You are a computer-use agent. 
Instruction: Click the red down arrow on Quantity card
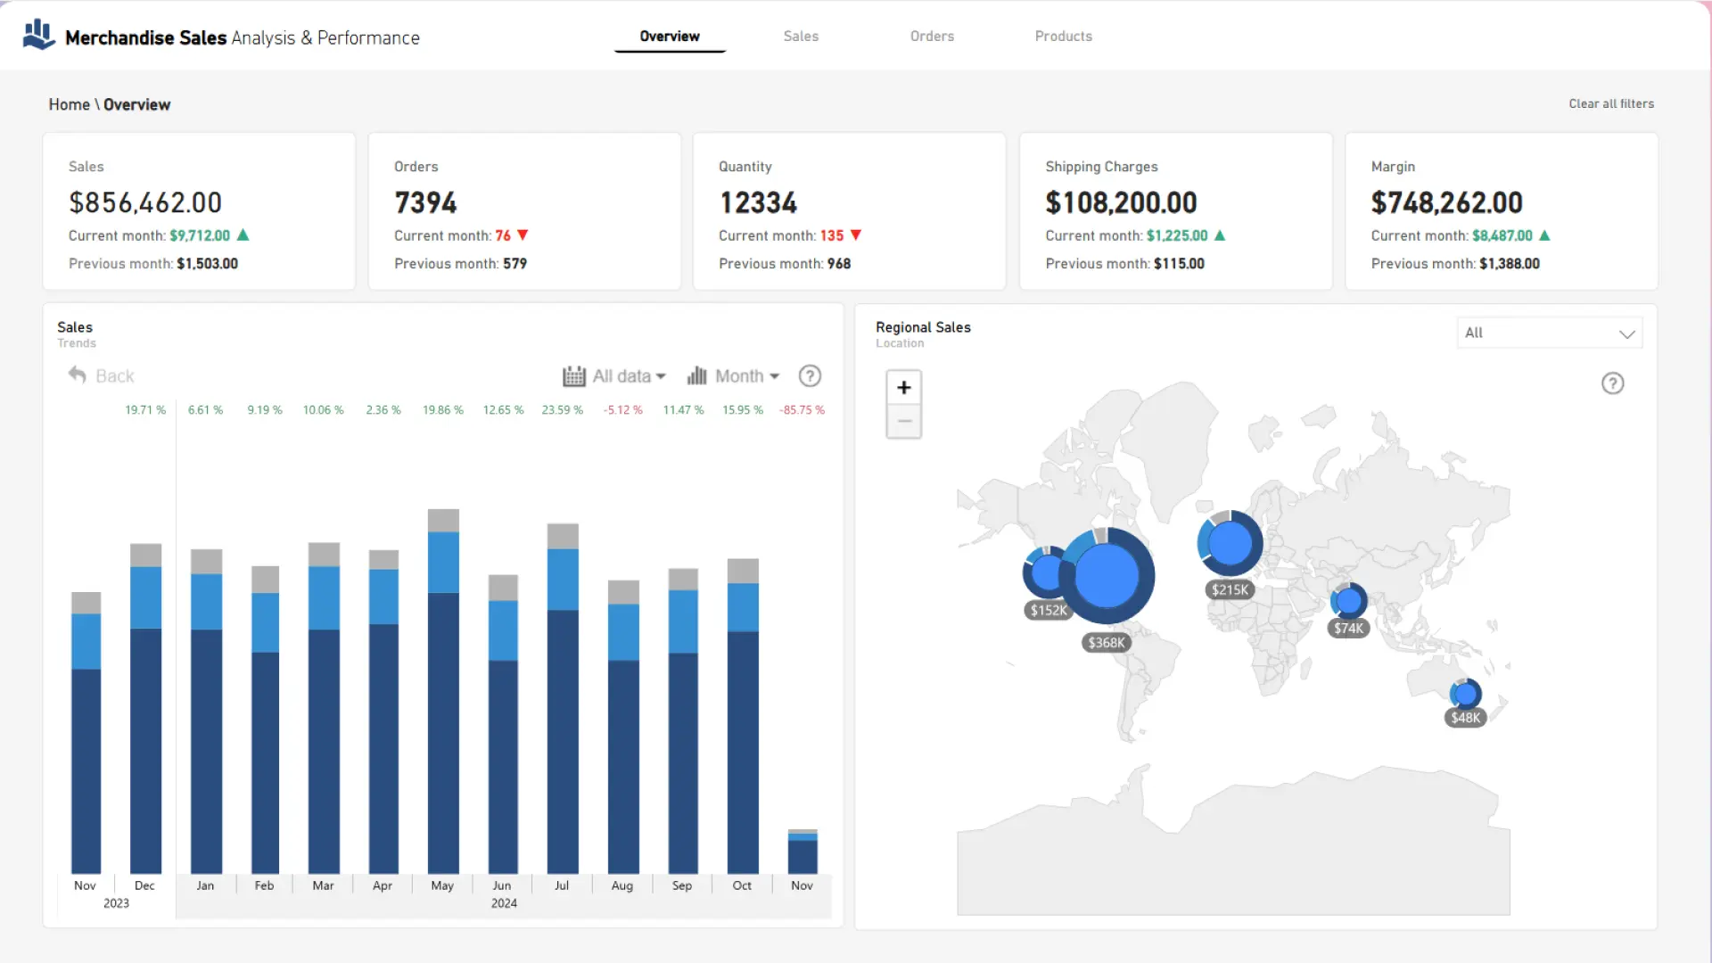click(856, 235)
